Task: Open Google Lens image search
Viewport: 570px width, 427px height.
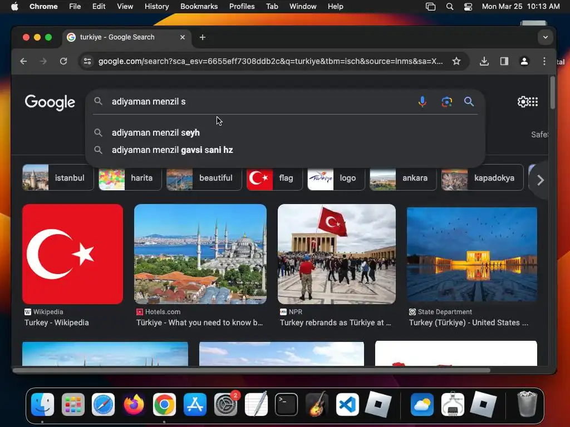Action: [446, 102]
